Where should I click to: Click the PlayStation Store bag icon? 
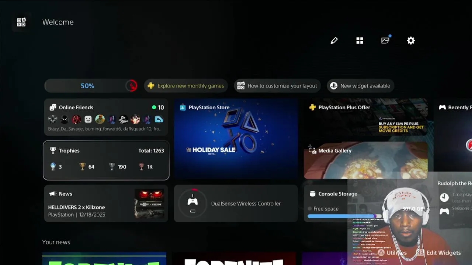click(183, 107)
